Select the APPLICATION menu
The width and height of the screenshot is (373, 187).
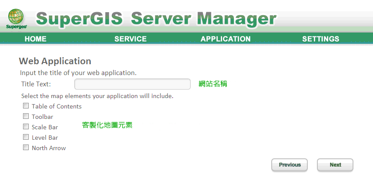(226, 39)
